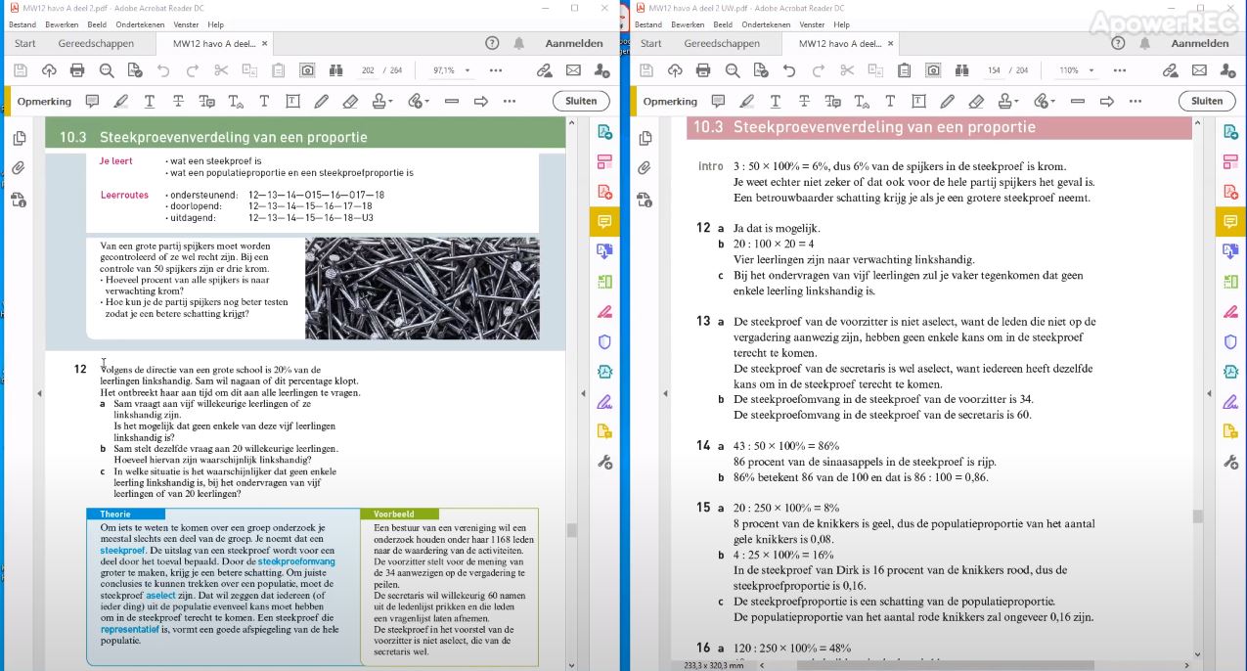Expand the stamp tool dropdown in right window
This screenshot has height=671, width=1247.
point(1017,101)
